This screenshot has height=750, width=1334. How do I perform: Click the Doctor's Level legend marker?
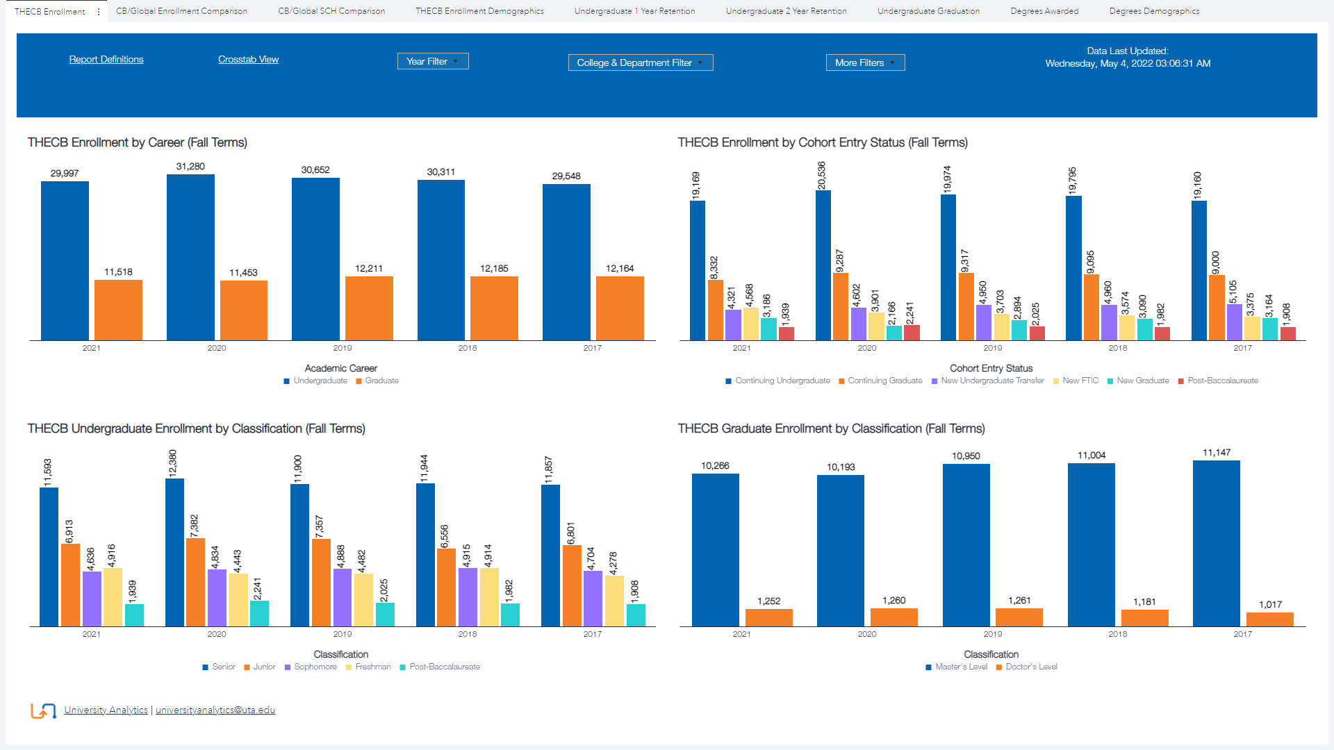999,667
